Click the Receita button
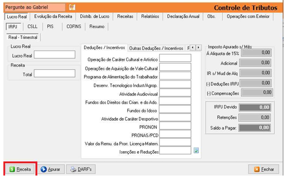 [x=20, y=169]
